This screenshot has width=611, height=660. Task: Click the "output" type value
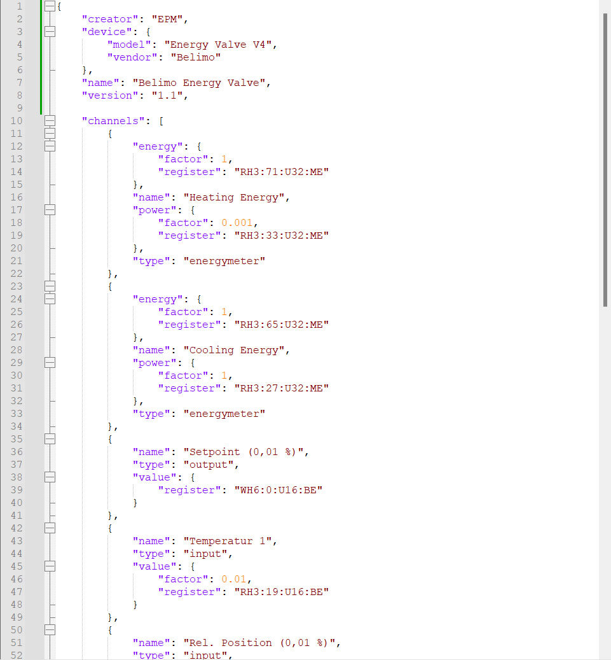coord(208,465)
